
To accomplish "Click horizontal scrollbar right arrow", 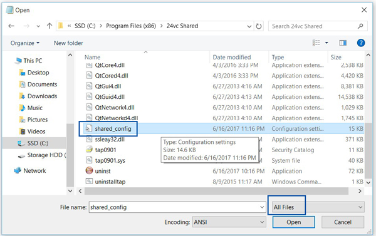I will pos(360,191).
